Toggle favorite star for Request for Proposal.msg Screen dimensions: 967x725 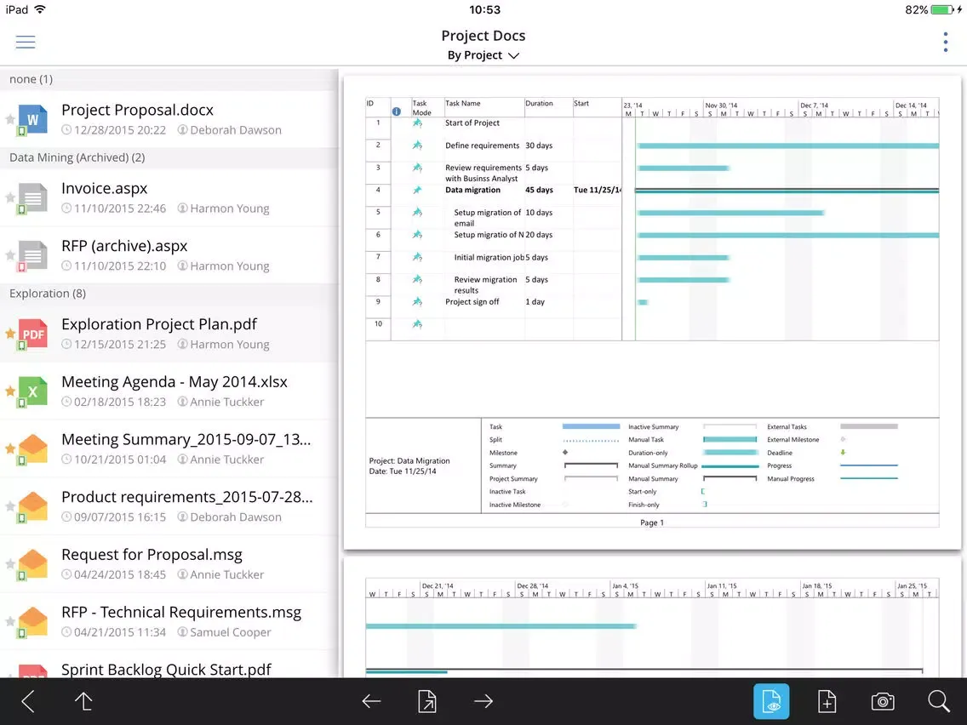point(10,563)
